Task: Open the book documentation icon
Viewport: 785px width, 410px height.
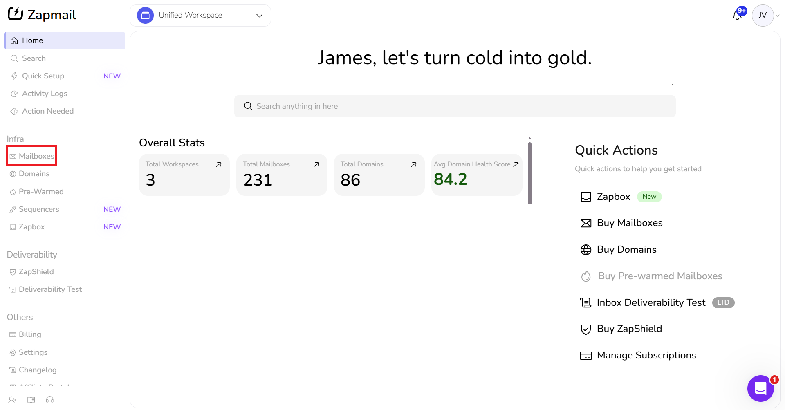Action: (31, 400)
